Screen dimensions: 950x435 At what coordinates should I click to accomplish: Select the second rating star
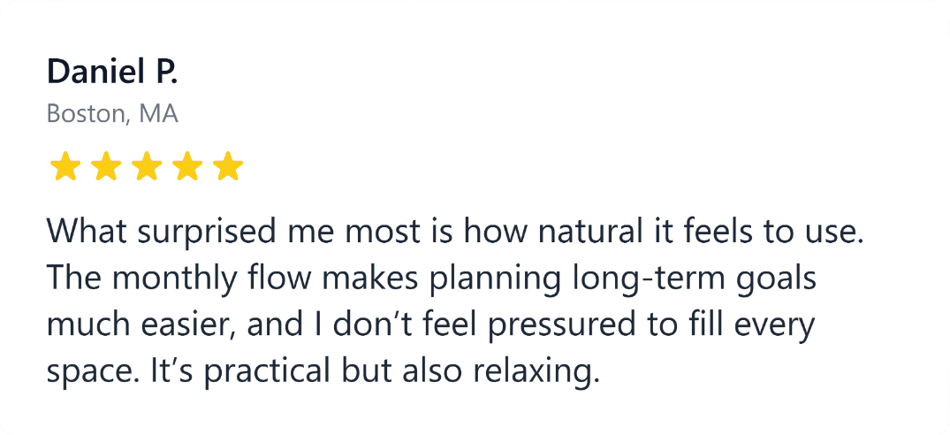coord(105,166)
